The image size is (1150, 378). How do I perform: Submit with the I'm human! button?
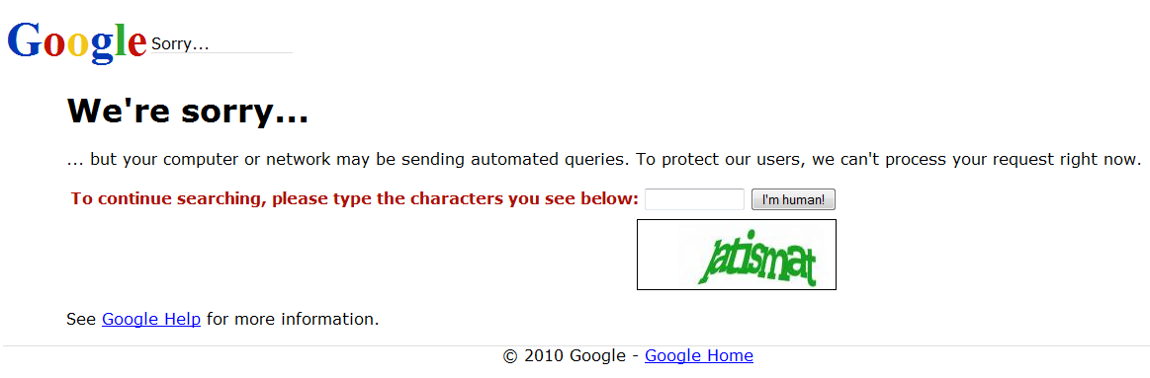(x=793, y=199)
